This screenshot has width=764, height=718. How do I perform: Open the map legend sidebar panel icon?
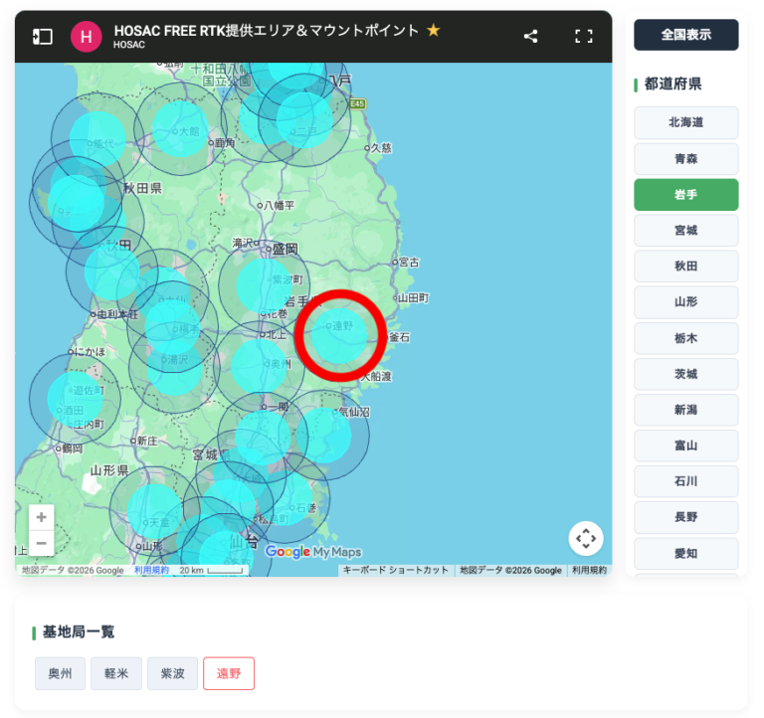[43, 37]
